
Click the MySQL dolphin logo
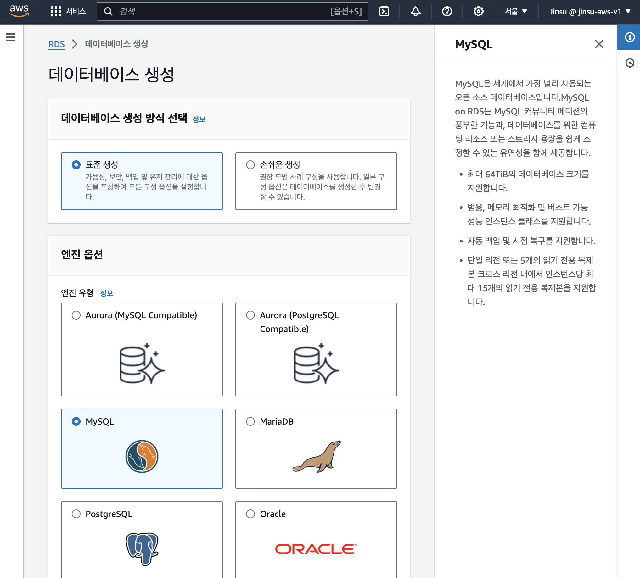tap(142, 457)
